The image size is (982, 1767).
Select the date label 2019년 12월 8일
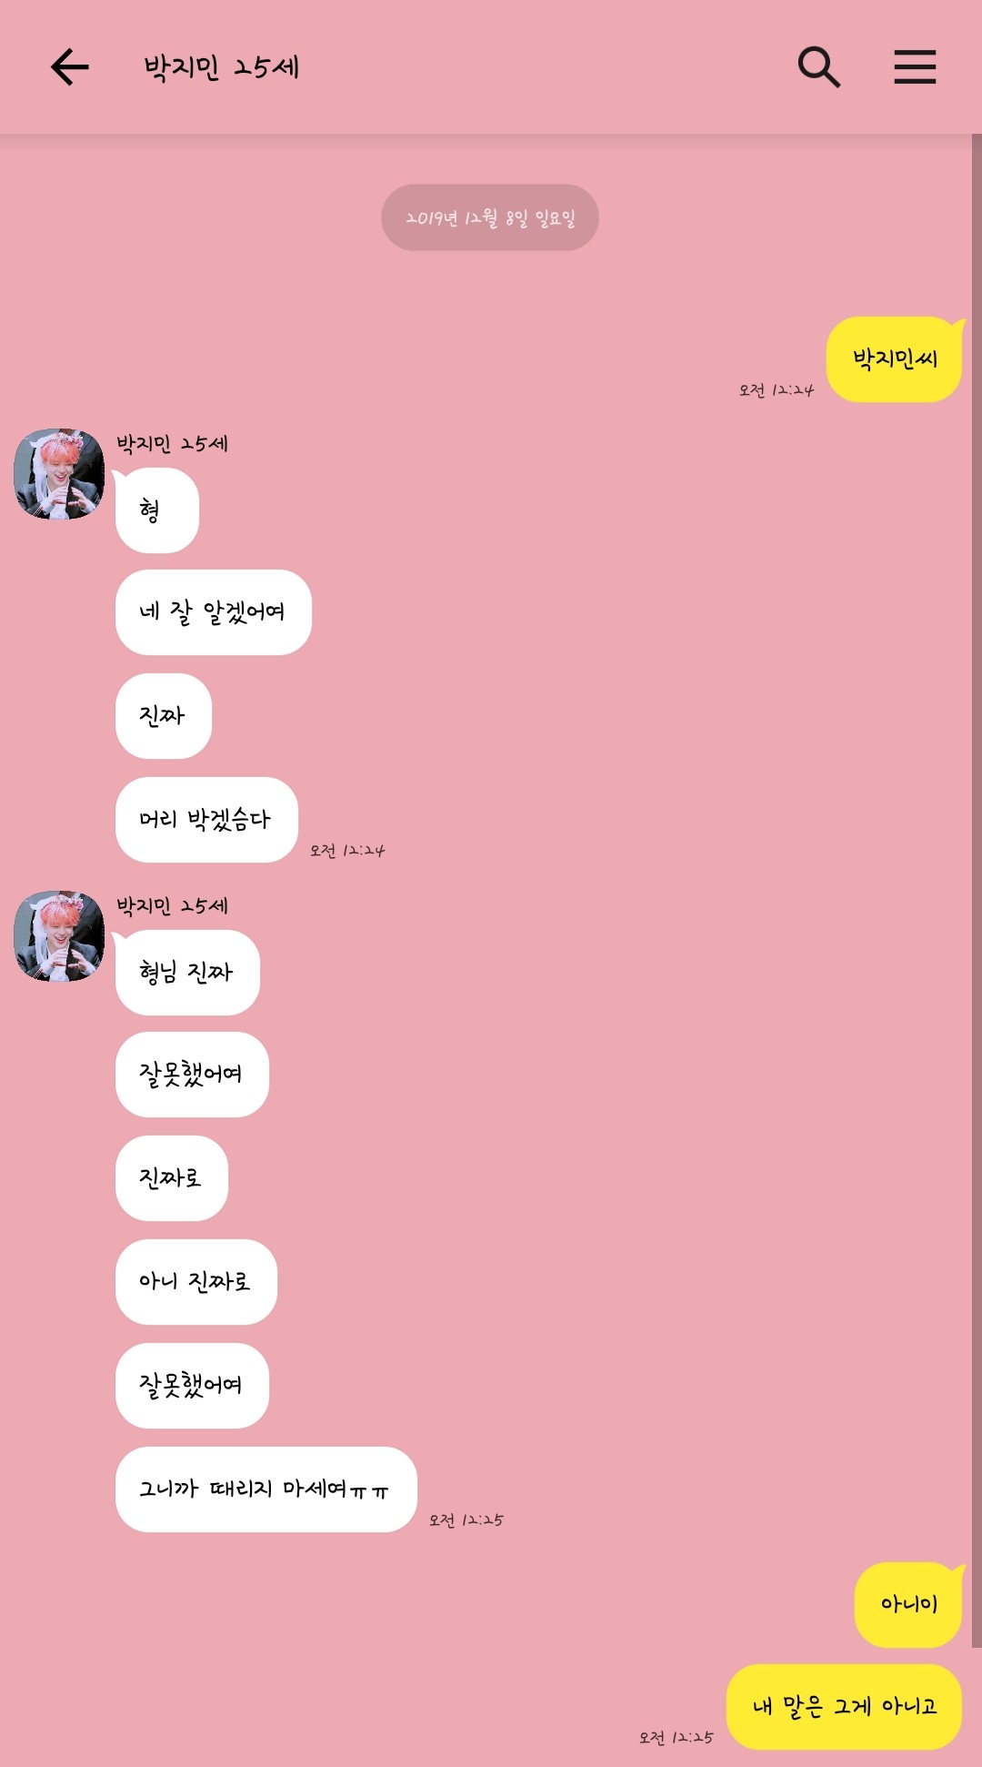pyautogui.click(x=490, y=217)
